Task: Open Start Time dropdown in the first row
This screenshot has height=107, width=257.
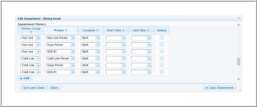Action: [124, 38]
